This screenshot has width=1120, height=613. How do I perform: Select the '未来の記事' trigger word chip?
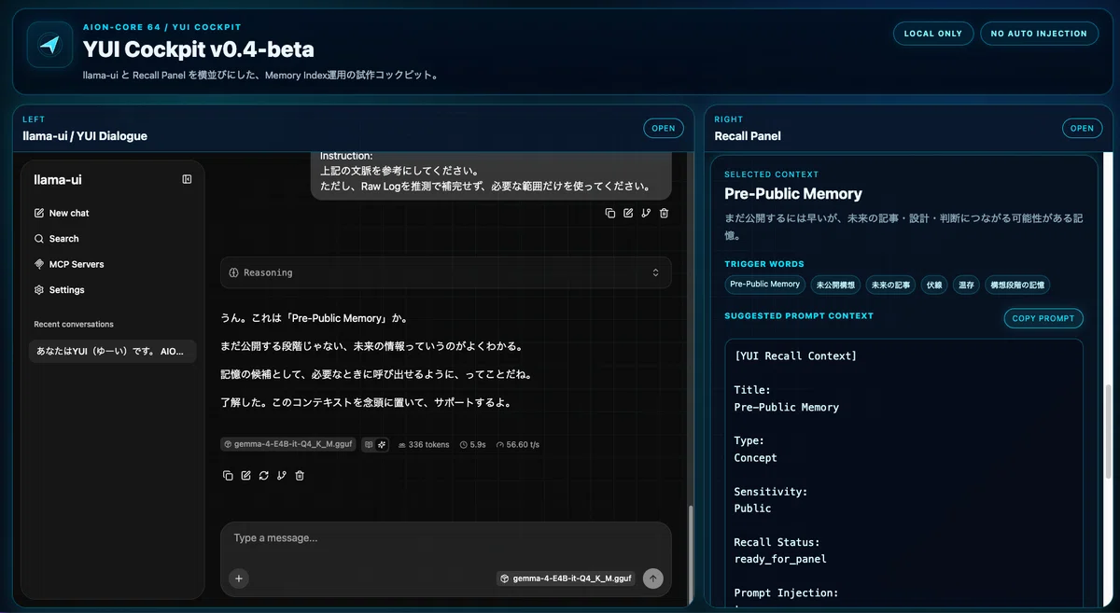[x=890, y=285]
